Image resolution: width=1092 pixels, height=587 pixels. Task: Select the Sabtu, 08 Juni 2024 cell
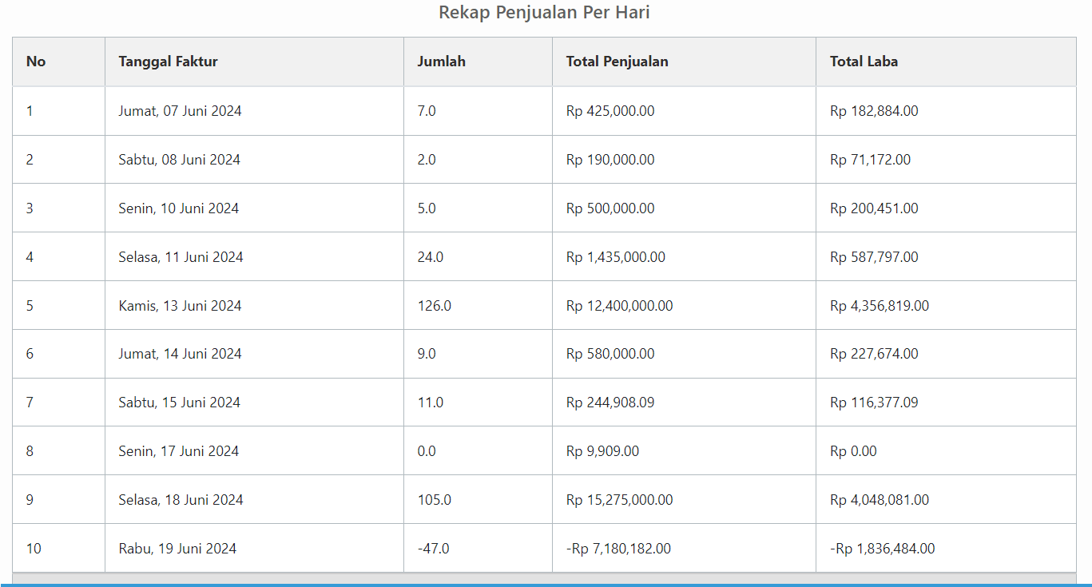[179, 160]
